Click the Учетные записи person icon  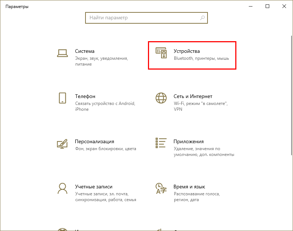tap(62, 188)
